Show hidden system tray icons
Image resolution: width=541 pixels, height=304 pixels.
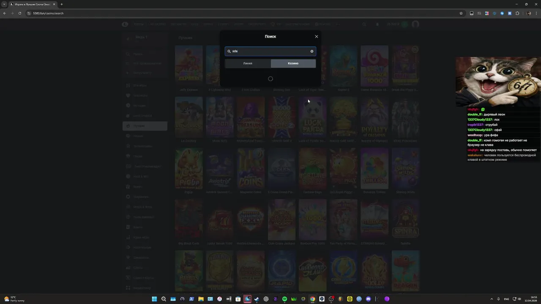pos(492,299)
